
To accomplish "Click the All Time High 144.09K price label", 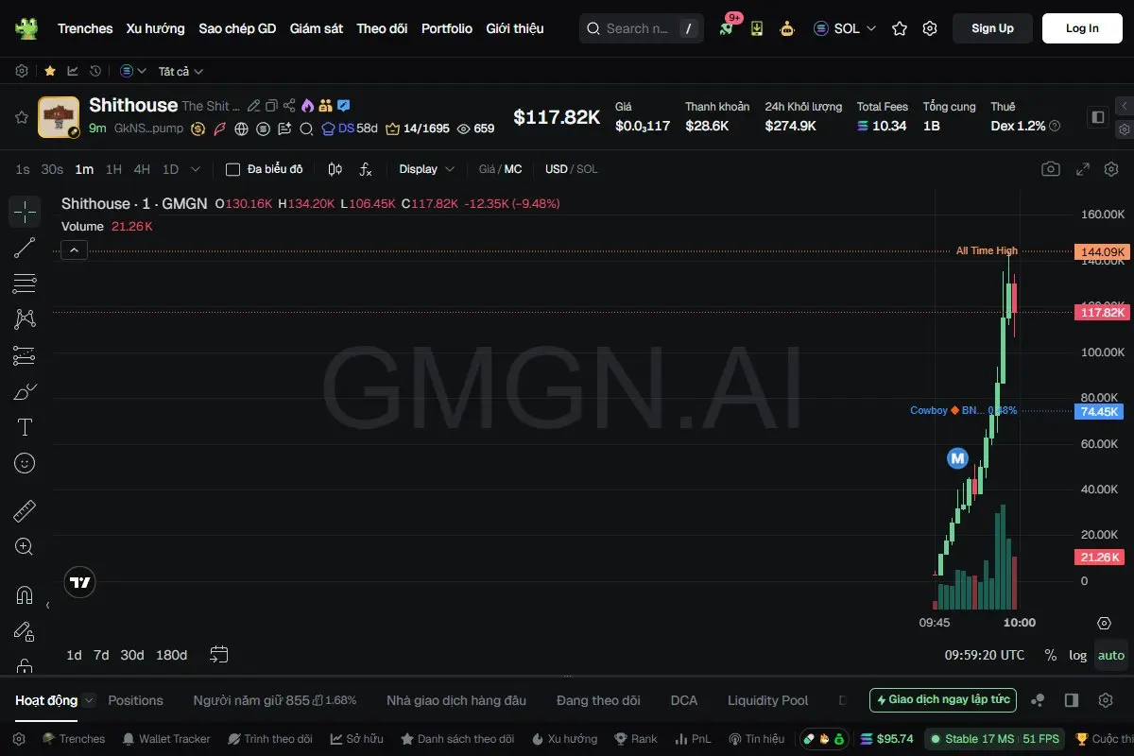I will click(x=1102, y=252).
